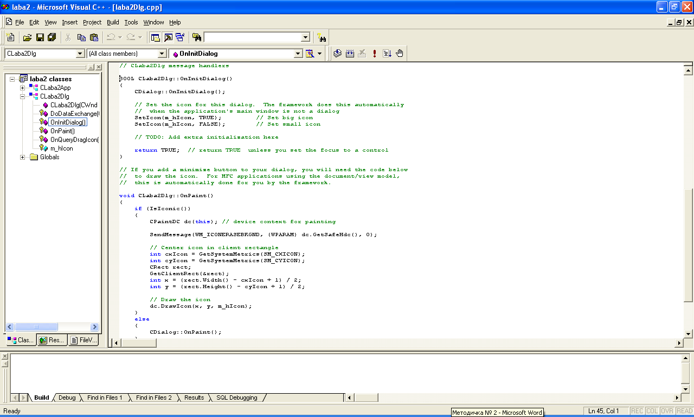Viewport: 694px width, 417px height.
Task: Select the m_hIcon member in tree
Action: [61, 148]
